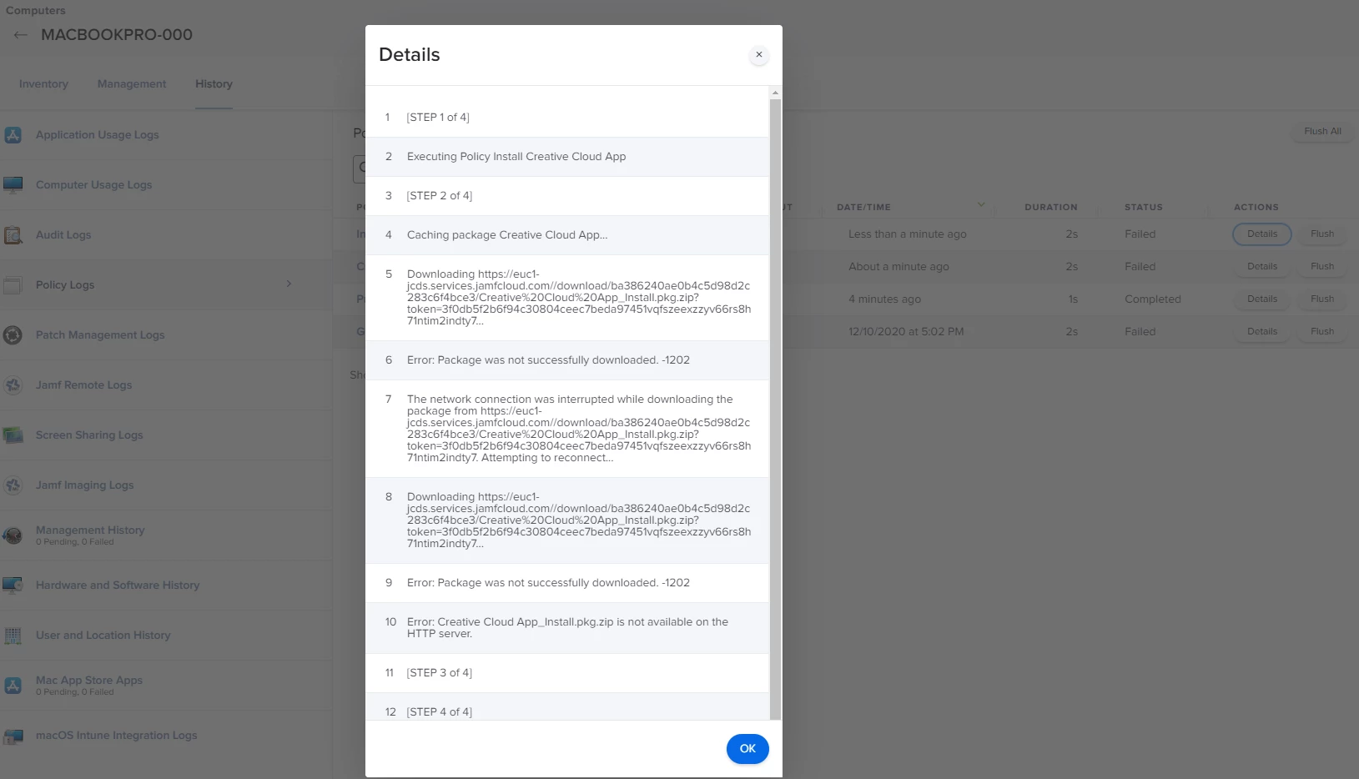The height and width of the screenshot is (779, 1359).
Task: Click the Screen Sharing Logs icon
Action: pyautogui.click(x=13, y=435)
